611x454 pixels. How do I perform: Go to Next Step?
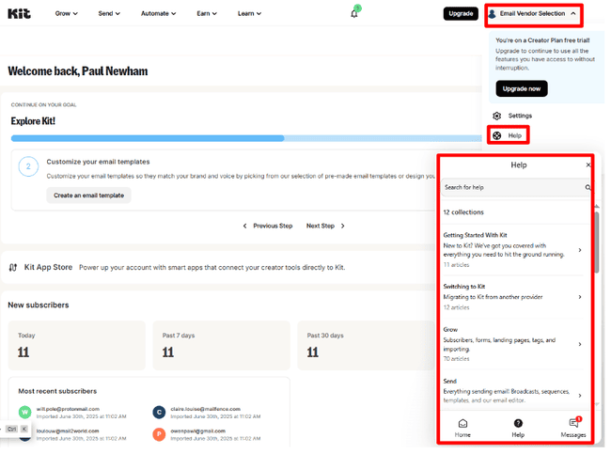(x=325, y=226)
